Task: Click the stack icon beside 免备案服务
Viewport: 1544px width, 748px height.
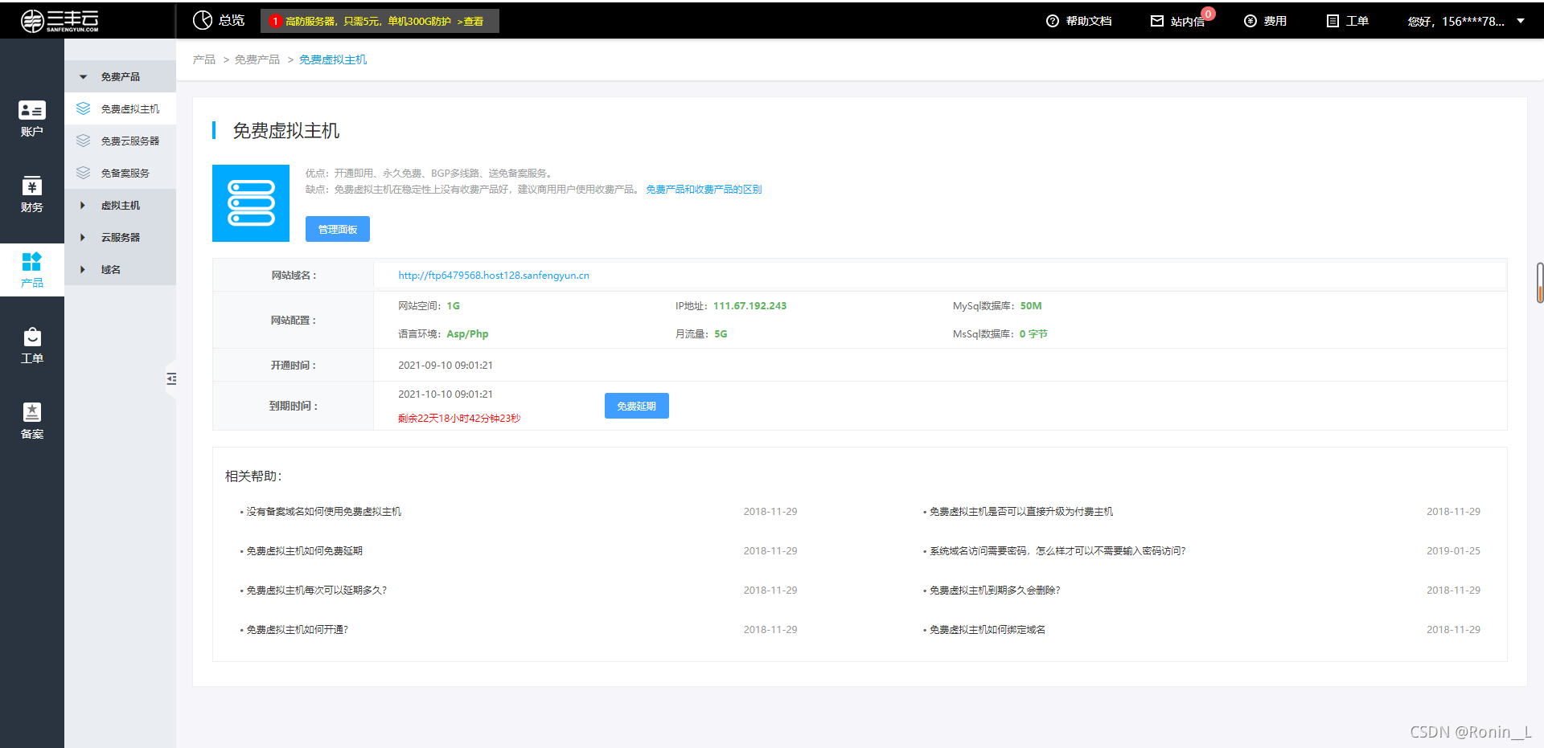Action: [83, 173]
